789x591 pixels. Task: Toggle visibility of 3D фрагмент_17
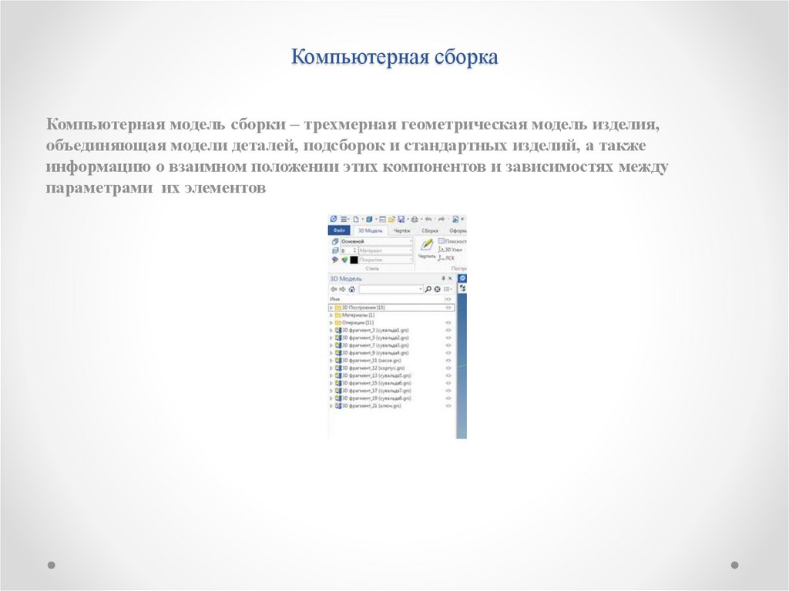[448, 390]
